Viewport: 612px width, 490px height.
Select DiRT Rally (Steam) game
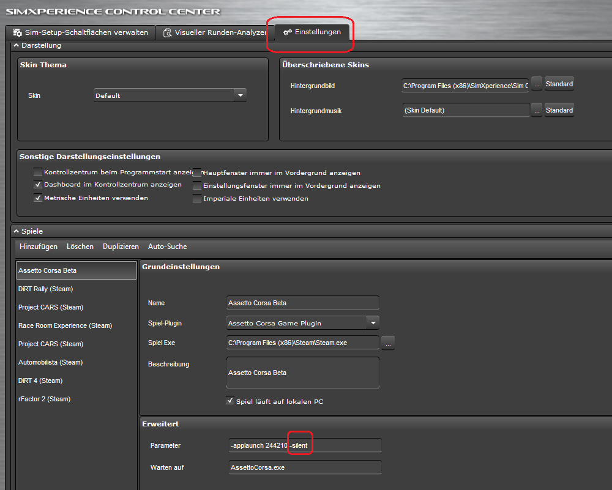76,289
